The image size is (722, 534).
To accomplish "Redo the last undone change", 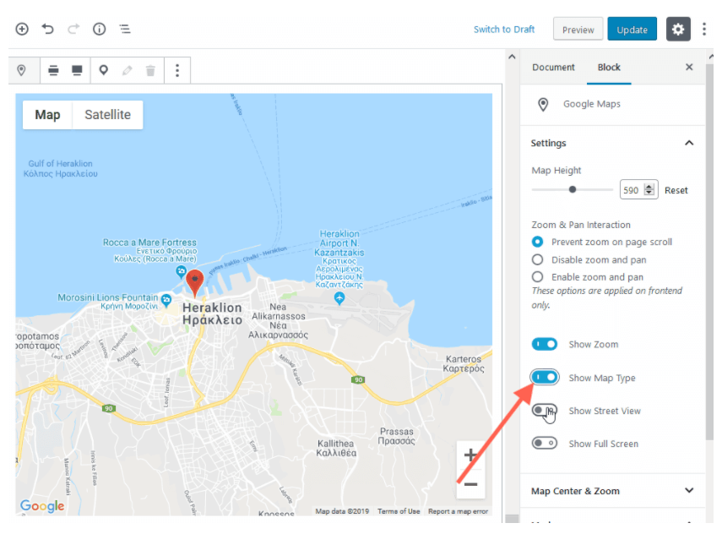I will click(73, 29).
